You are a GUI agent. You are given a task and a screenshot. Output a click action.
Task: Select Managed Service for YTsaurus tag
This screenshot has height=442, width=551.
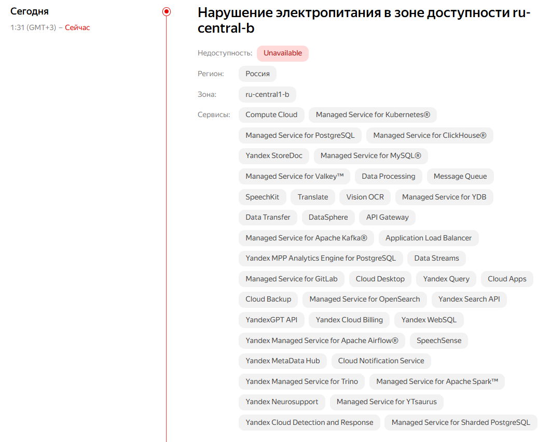point(387,402)
